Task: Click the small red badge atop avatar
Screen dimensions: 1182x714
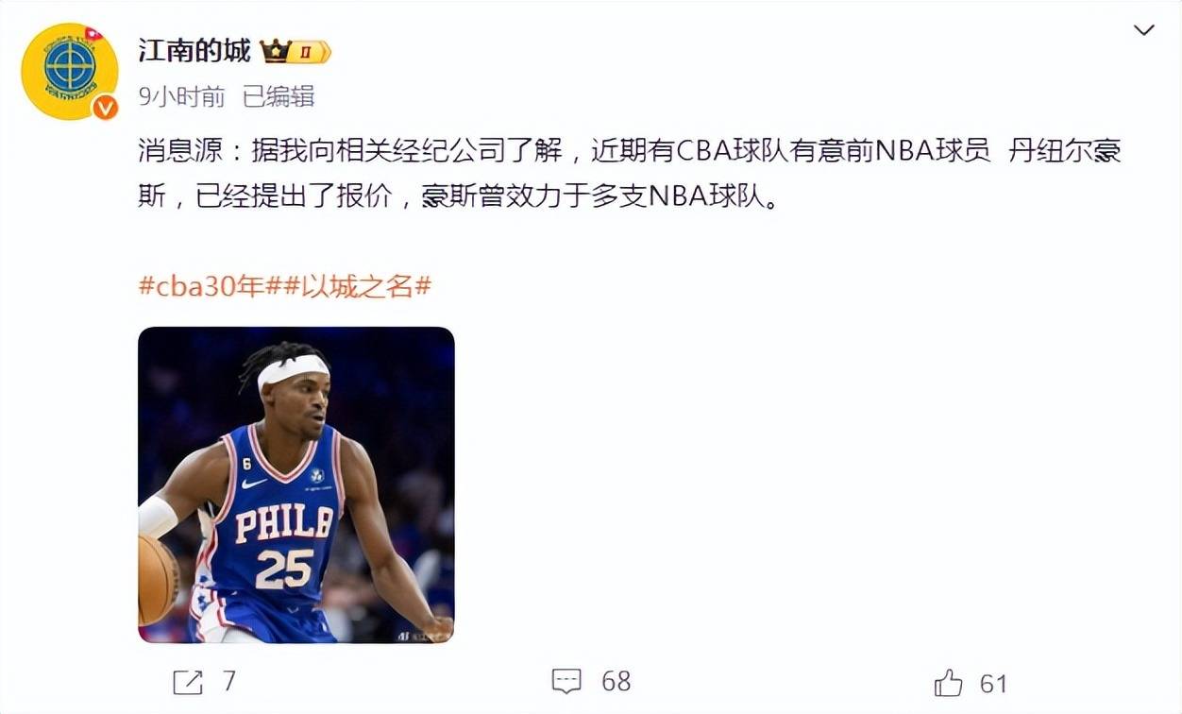Action: (x=92, y=35)
